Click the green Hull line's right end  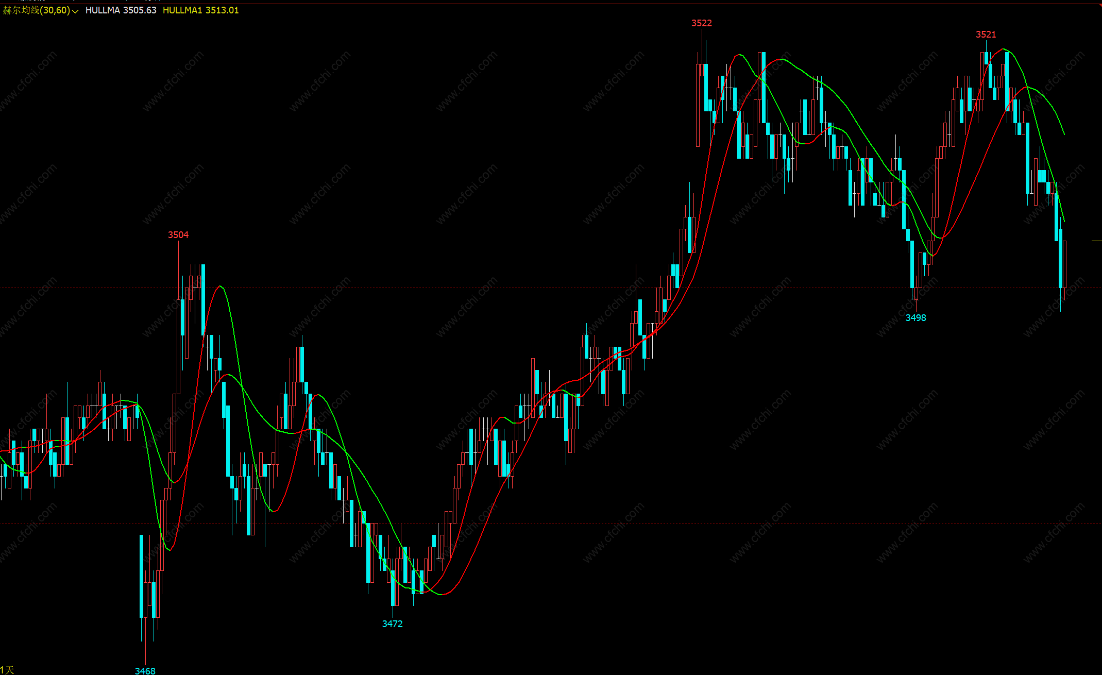[1064, 134]
